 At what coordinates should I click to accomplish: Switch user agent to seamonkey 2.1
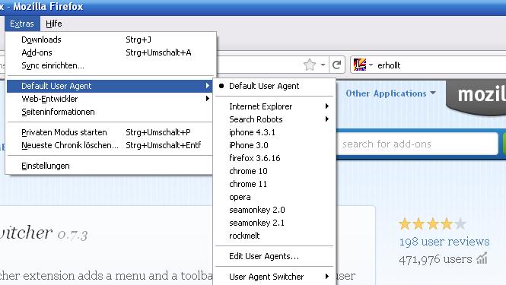pyautogui.click(x=274, y=223)
